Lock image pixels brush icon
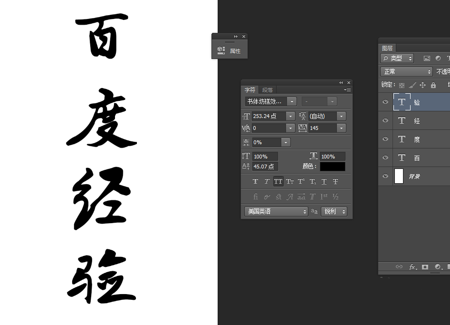Screen dimensions: 450x325 pyautogui.click(x=412, y=85)
